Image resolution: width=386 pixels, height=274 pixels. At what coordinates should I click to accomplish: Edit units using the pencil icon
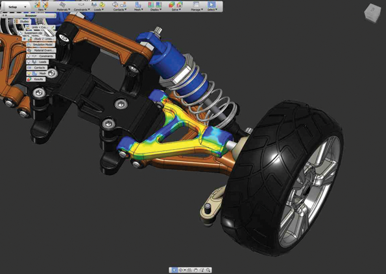coord(53,27)
